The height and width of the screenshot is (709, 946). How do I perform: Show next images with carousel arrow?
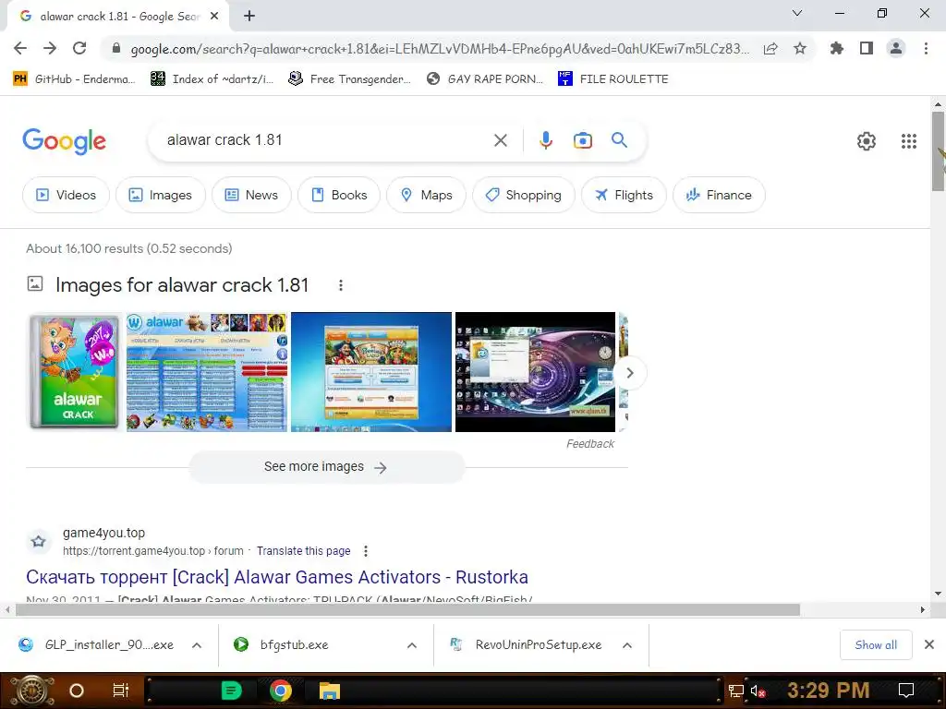[630, 373]
